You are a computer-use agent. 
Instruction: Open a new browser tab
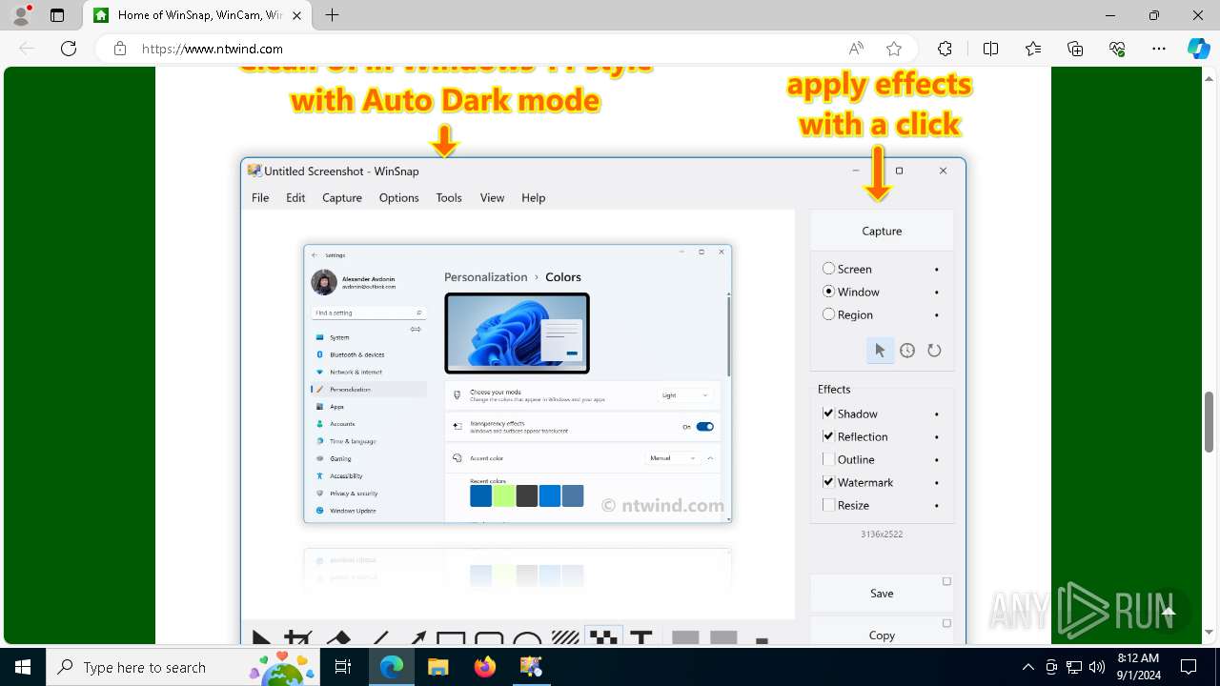[332, 15]
